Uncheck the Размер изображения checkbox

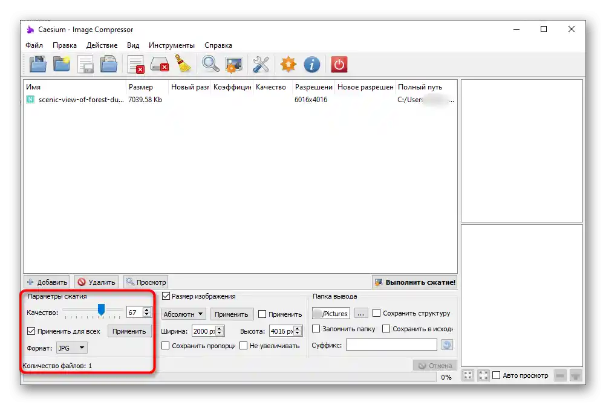point(166,296)
